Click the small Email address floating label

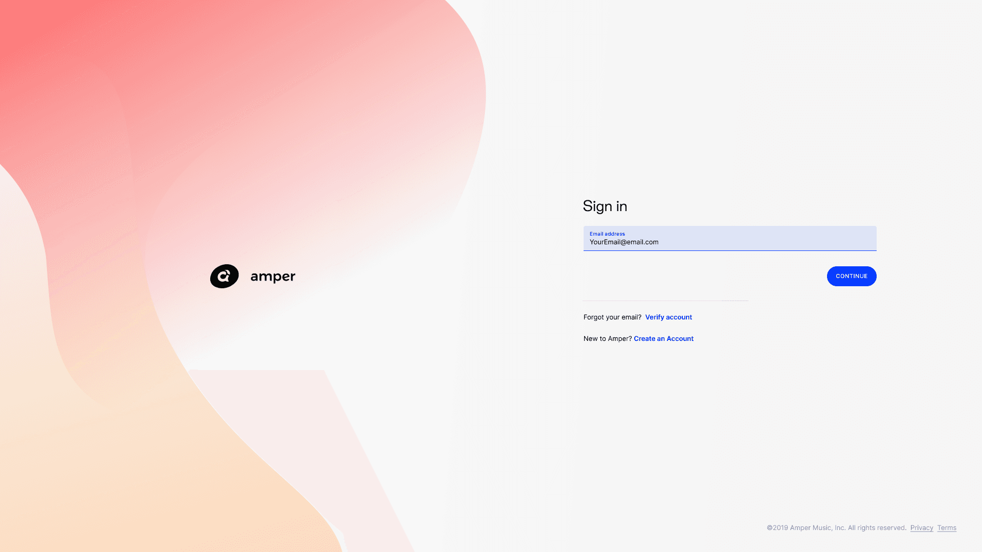[x=607, y=234]
